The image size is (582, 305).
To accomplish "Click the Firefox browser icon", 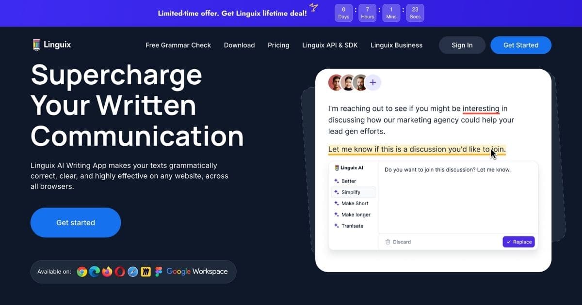I will (x=107, y=272).
